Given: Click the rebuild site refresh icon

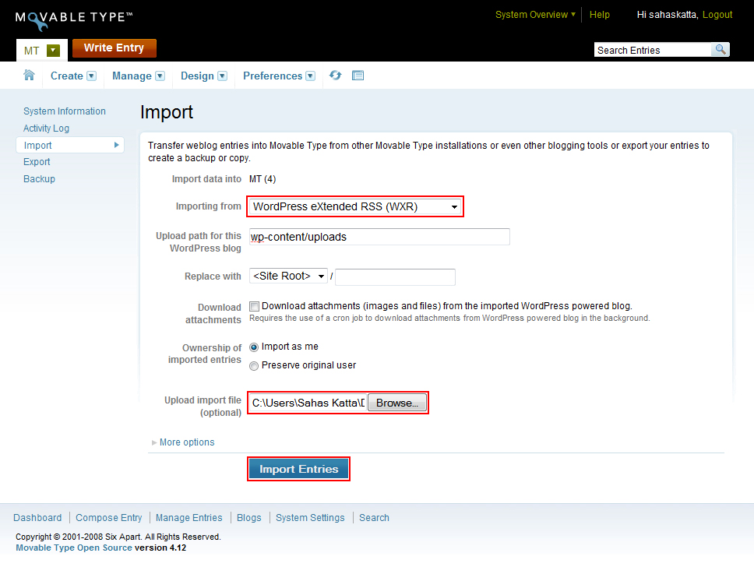Looking at the screenshot, I should [x=335, y=75].
